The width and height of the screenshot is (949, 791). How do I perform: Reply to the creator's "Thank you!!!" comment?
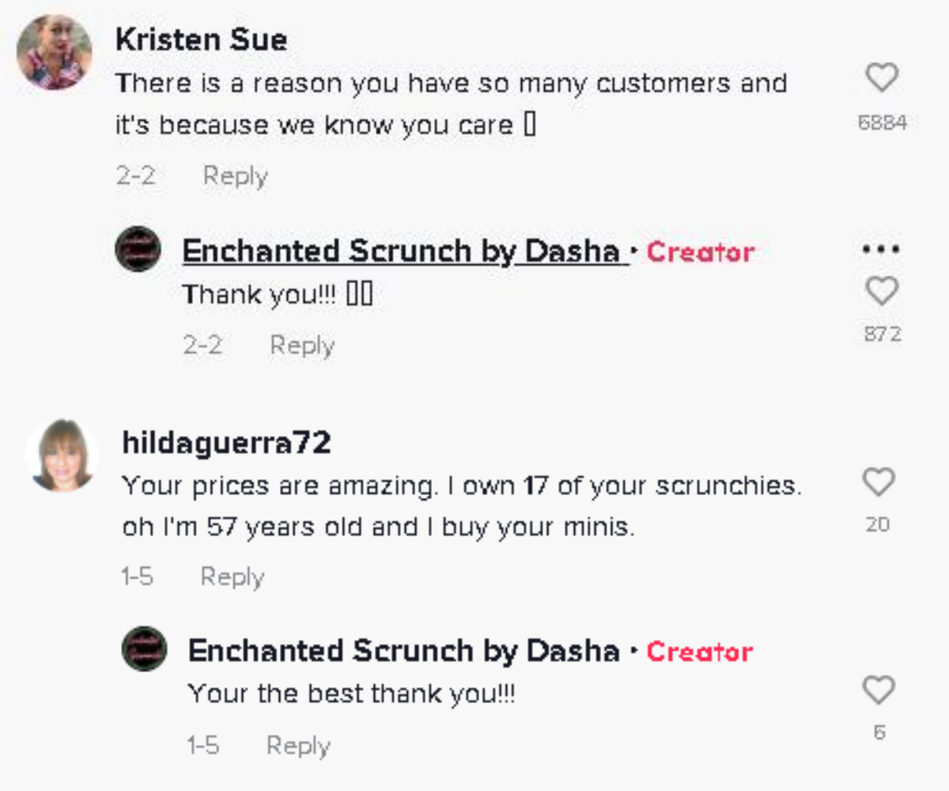[302, 346]
